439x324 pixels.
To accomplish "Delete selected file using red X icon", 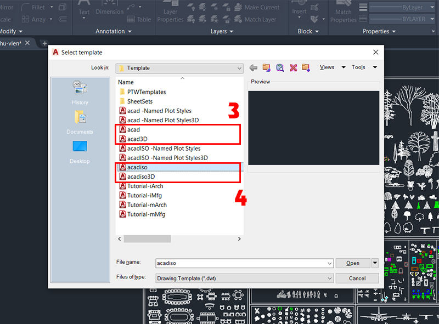I will [293, 67].
